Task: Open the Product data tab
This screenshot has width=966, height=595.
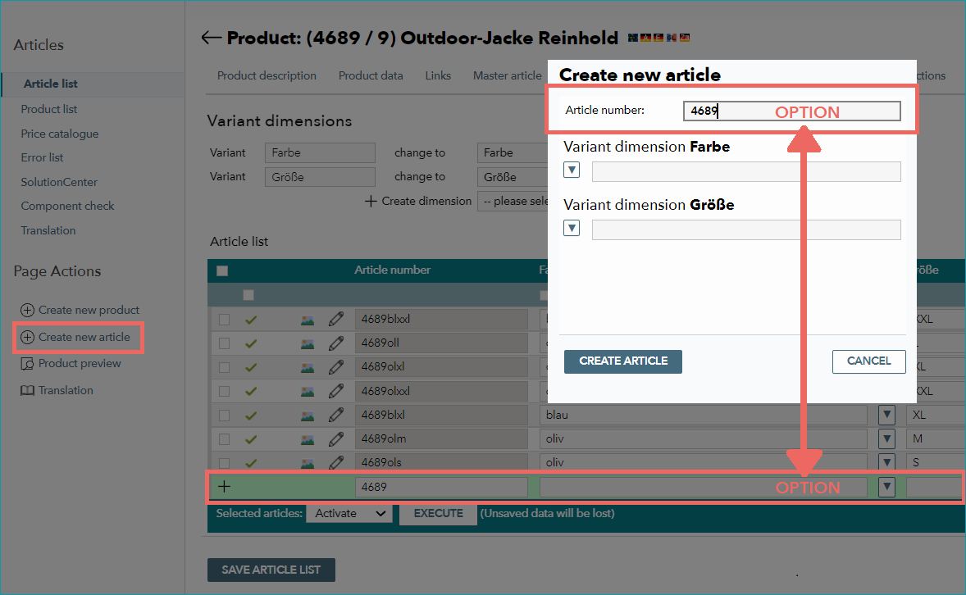Action: [371, 75]
